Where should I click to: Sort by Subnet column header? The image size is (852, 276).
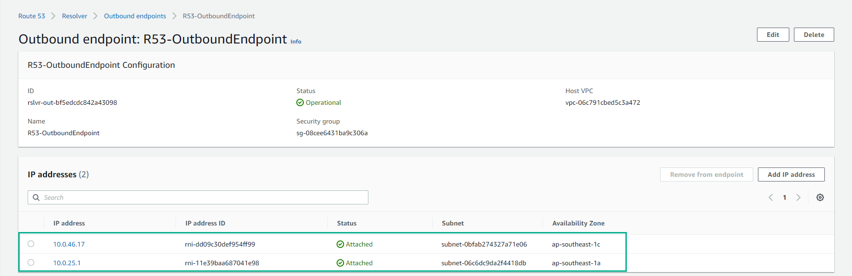[x=453, y=223]
